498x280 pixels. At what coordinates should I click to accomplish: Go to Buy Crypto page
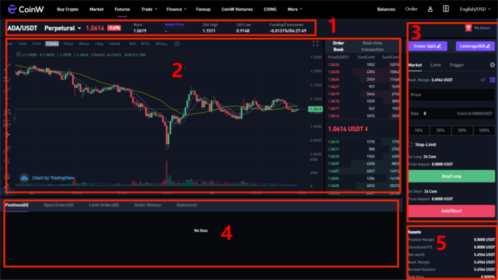(68, 9)
